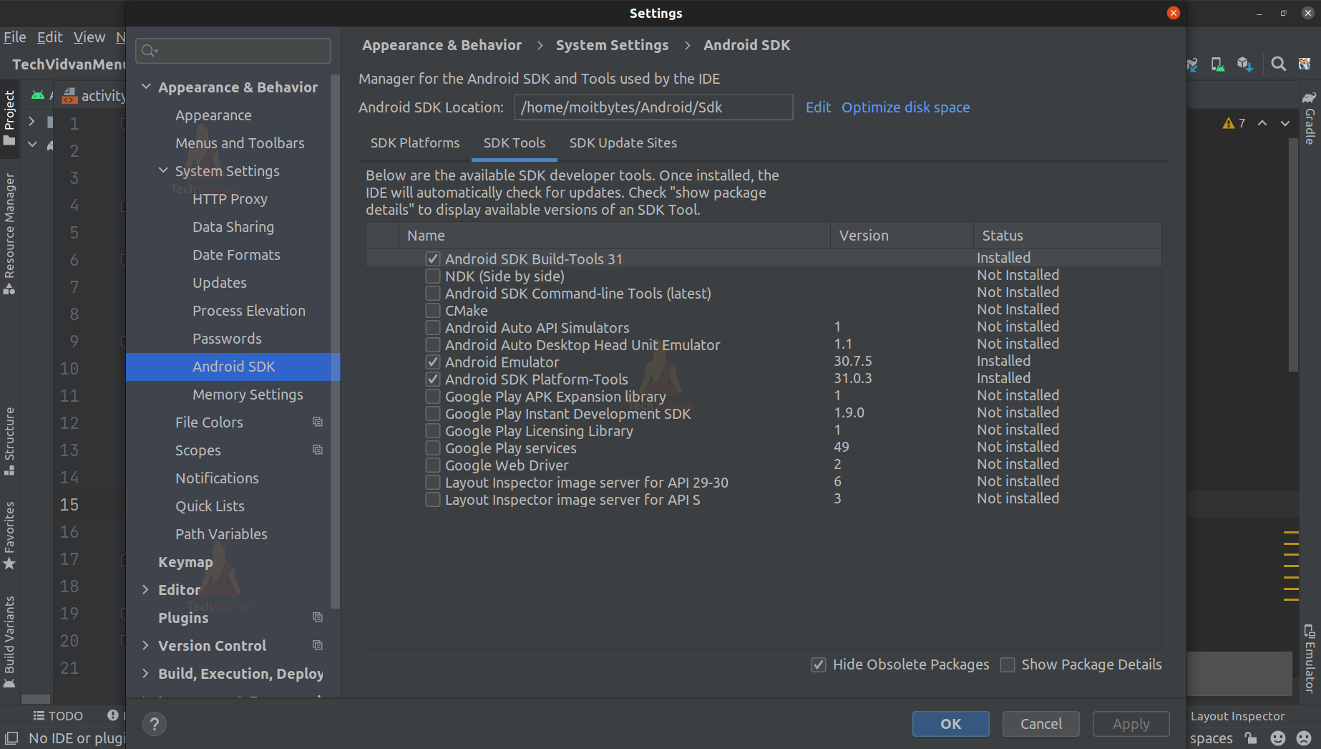Click the Apply button
The width and height of the screenshot is (1321, 749).
tap(1131, 724)
